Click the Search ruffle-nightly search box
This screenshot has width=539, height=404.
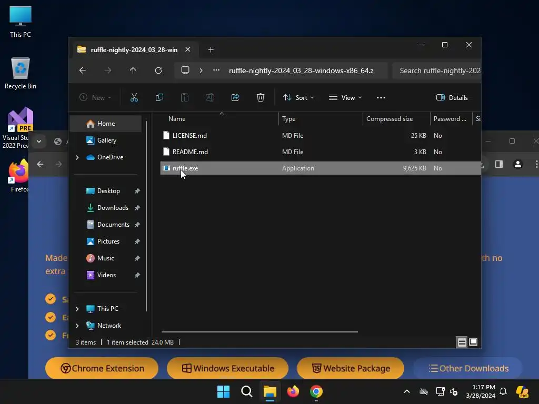click(436, 70)
